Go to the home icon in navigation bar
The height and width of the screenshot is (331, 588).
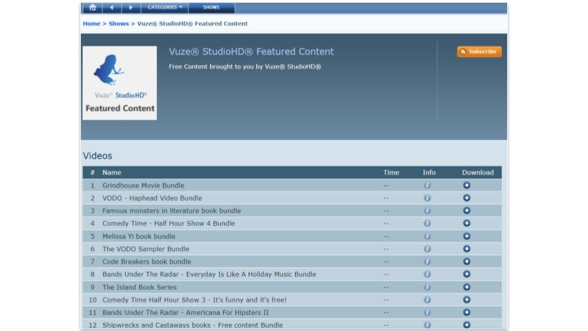(92, 7)
